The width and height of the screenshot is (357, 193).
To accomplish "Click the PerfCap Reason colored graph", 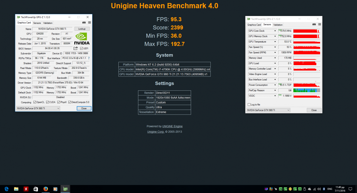I will [x=307, y=90].
